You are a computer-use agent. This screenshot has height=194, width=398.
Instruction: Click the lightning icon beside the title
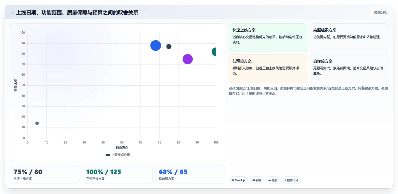(12, 13)
